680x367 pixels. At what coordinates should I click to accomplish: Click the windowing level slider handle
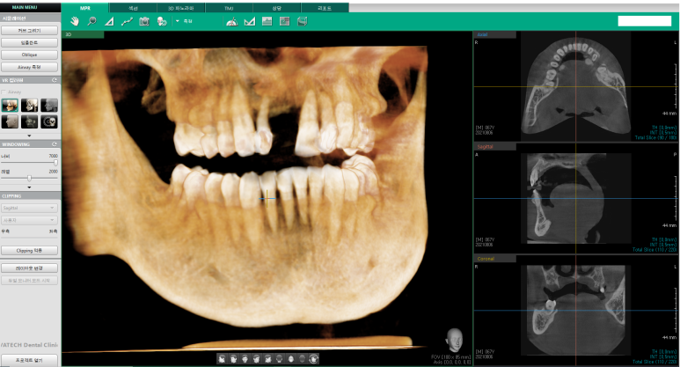click(x=28, y=177)
